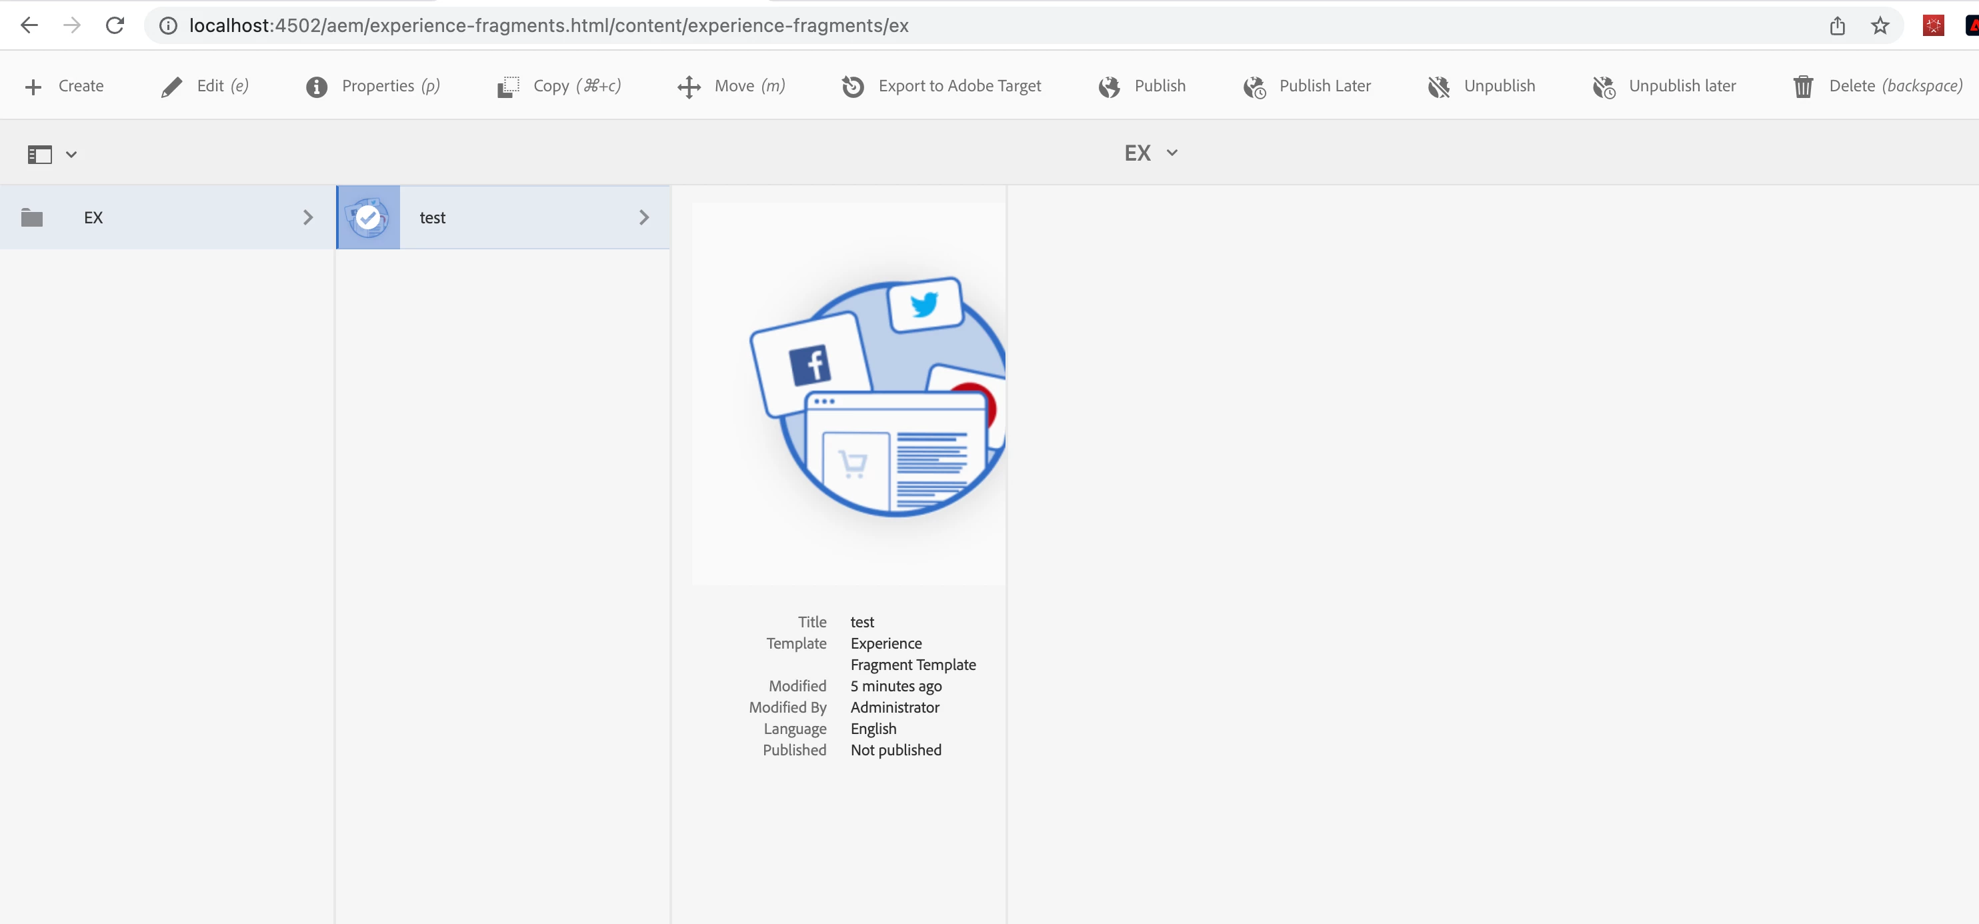Click the Move arrows icon

pos(689,87)
